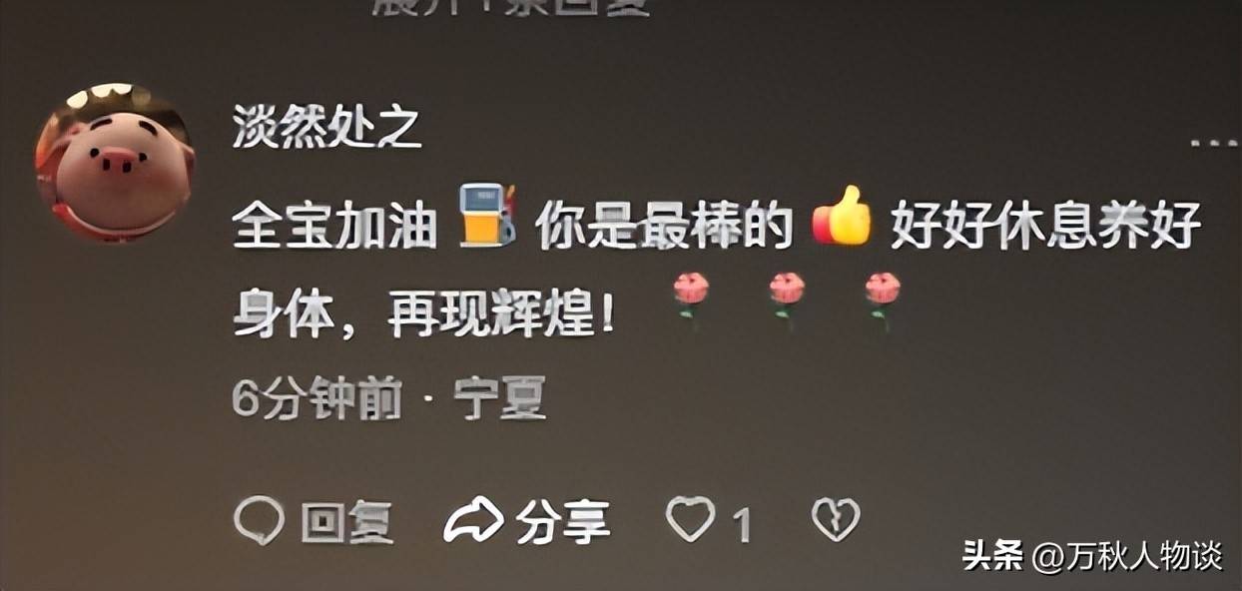Screen dimensions: 1242x591
Task: Click the 头条 @万秋人物谈 watermark
Action: click(1092, 556)
